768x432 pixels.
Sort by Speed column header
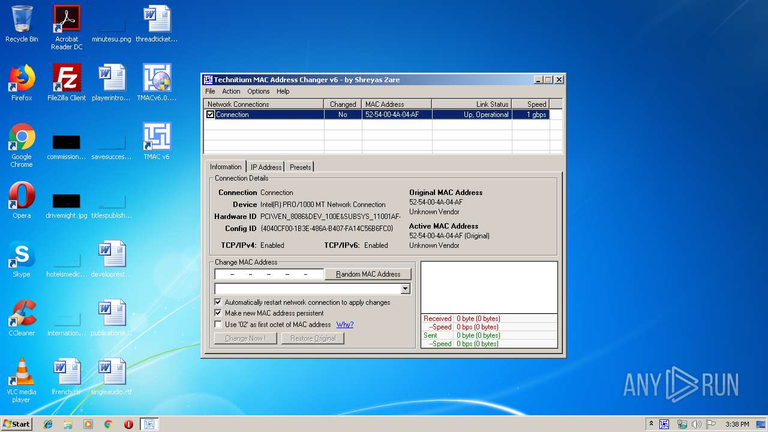point(530,104)
